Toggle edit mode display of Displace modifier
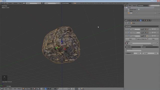Image resolution: width=160 pixels, height=90 pixels. pos(147,36)
